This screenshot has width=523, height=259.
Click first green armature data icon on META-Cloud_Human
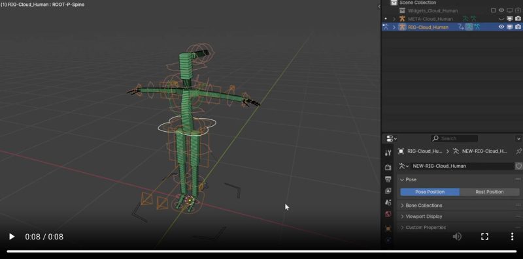pyautogui.click(x=465, y=19)
